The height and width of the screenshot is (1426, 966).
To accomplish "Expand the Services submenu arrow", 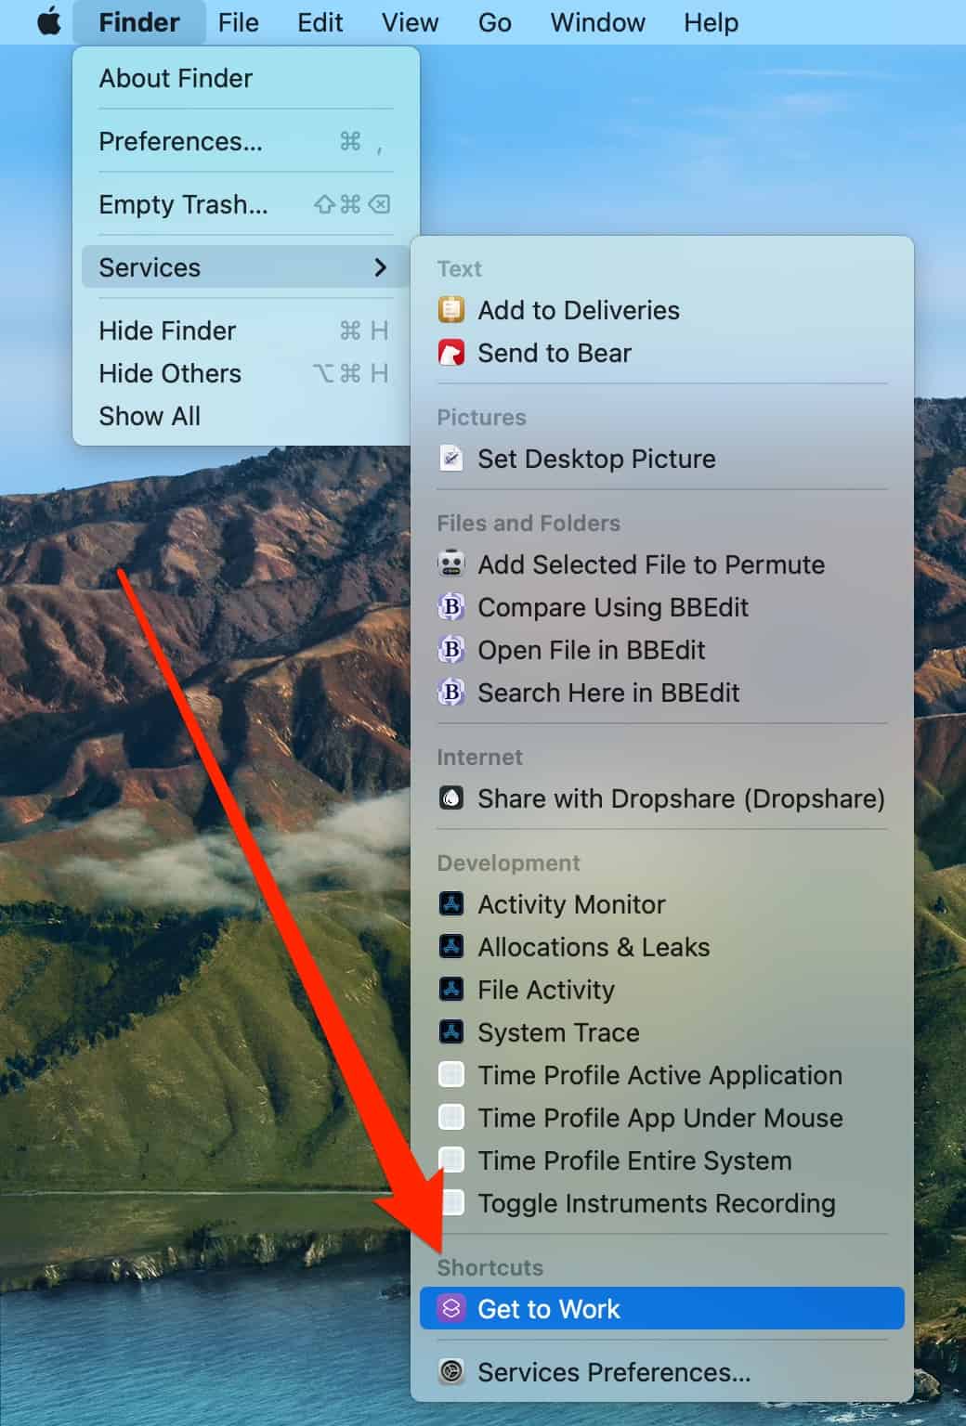I will [380, 267].
